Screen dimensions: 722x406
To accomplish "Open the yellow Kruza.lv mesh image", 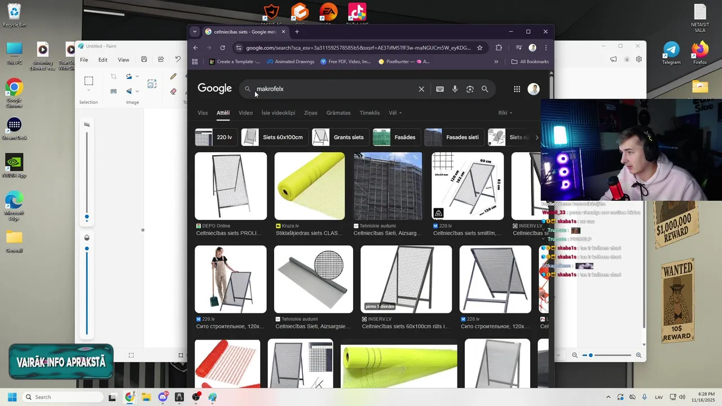I will point(310,186).
